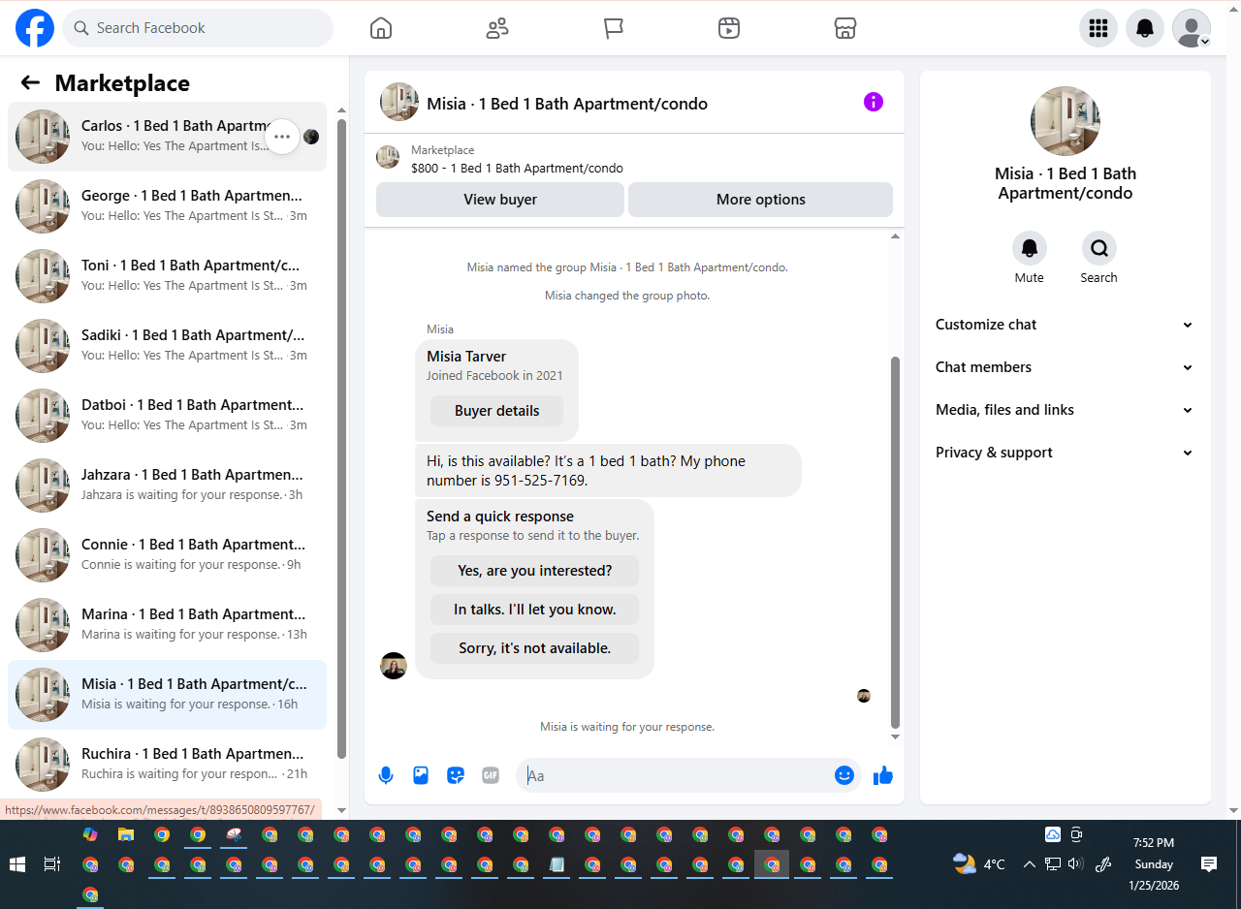The width and height of the screenshot is (1241, 909).
Task: Open the Friends icon in top navigation
Action: 497,28
